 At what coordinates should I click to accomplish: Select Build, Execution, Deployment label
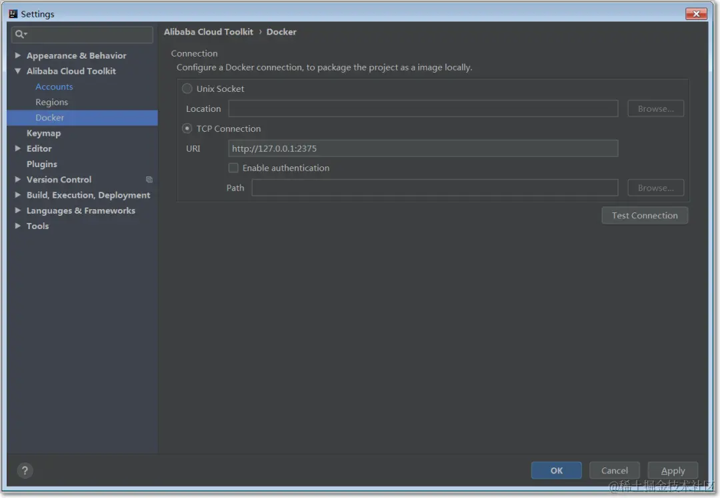(x=88, y=195)
